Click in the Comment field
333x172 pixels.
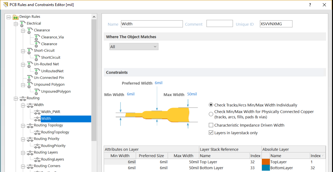(x=220, y=24)
